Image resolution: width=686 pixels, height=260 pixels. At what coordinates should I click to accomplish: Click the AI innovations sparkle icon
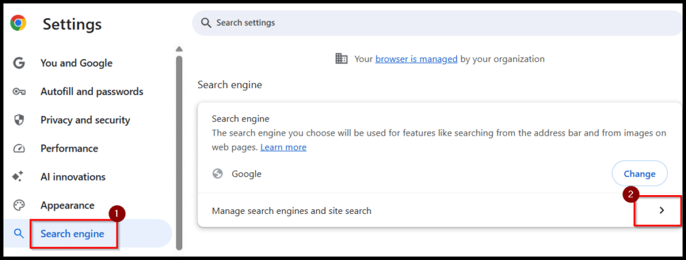(18, 176)
